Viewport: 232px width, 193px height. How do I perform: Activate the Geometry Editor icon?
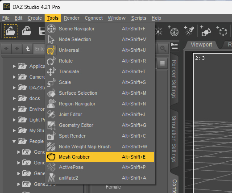(x=51, y=125)
